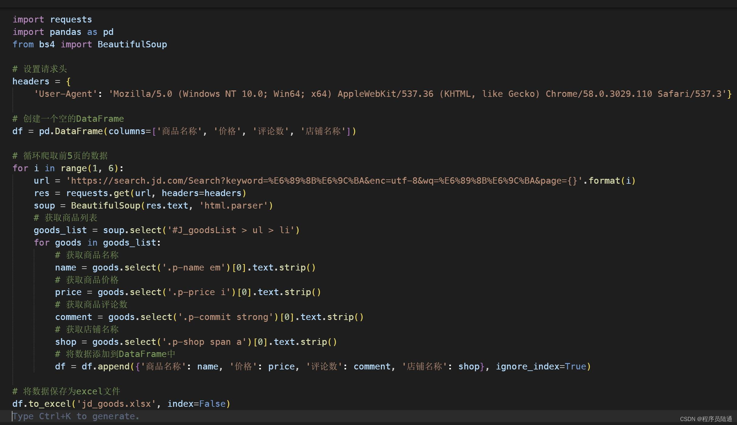Click the 'headers' variable in 'headers = {'

pos(31,81)
